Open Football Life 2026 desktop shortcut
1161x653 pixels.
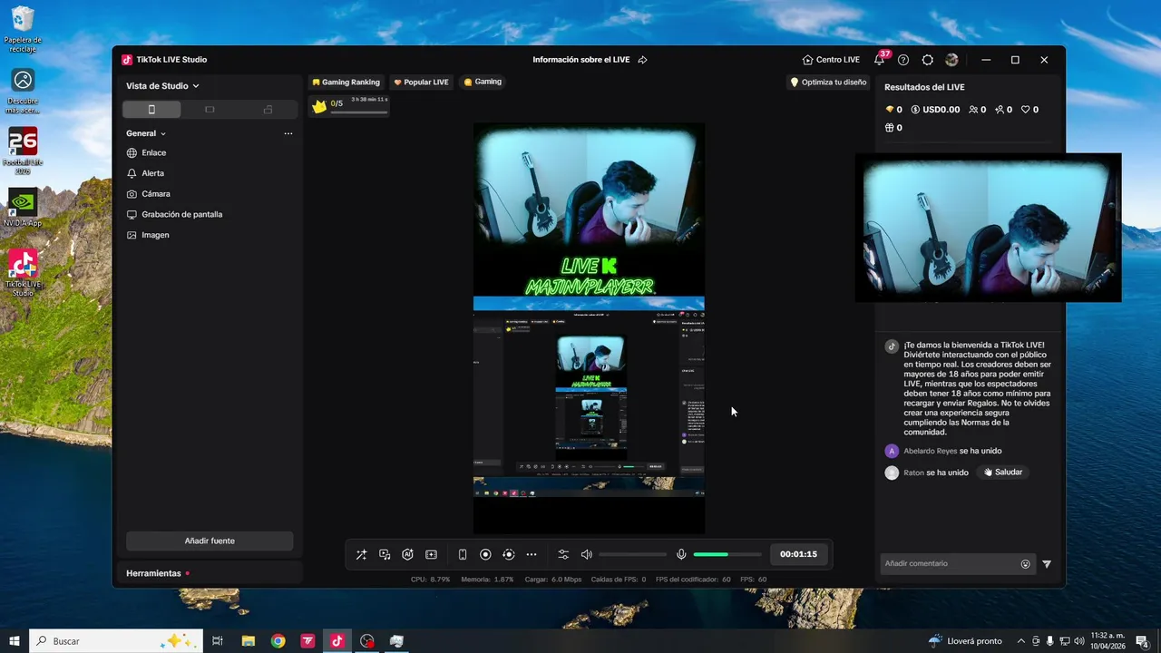pyautogui.click(x=23, y=151)
